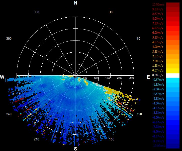The width and height of the screenshot is (182, 151).
Task: Click the -1.33m/s legend label
Action: point(158,85)
